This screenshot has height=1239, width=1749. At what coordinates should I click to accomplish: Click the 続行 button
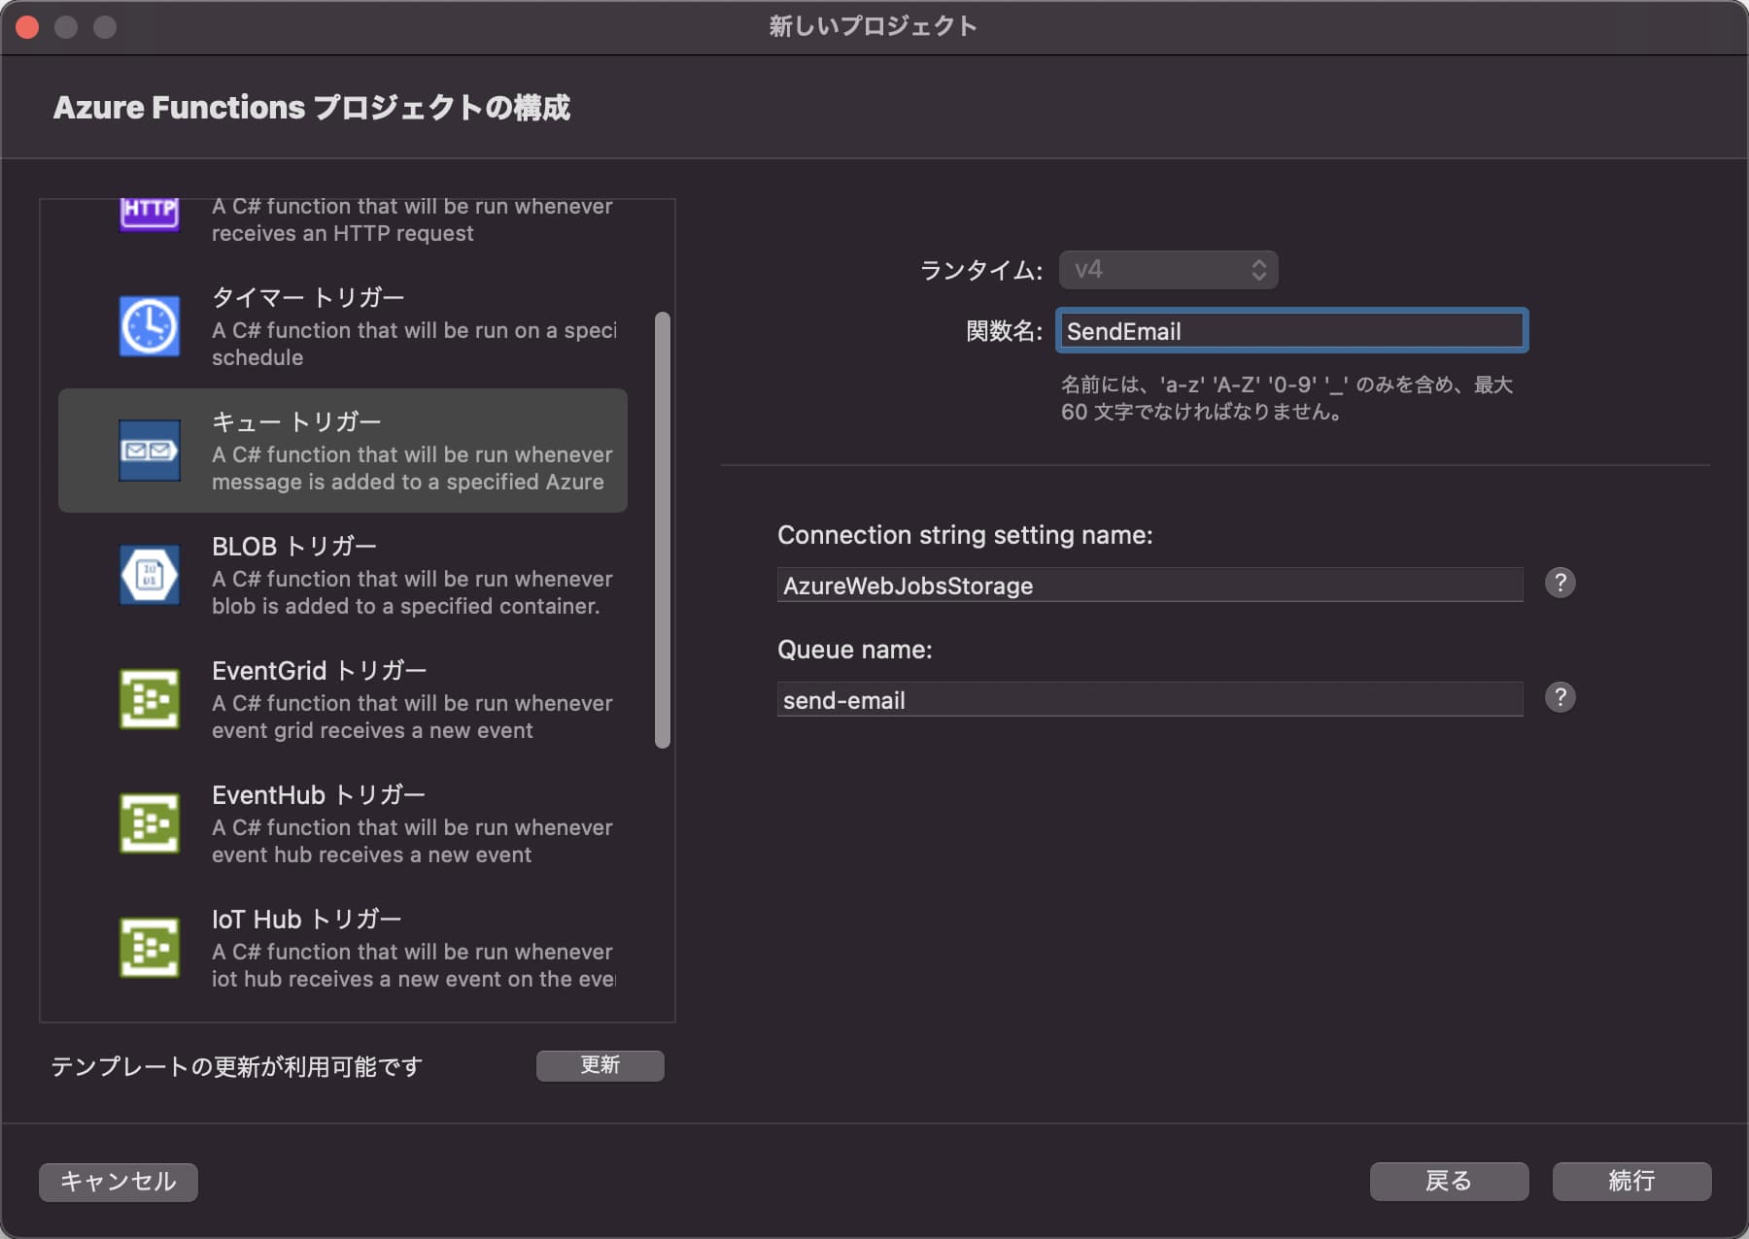pyautogui.click(x=1631, y=1182)
